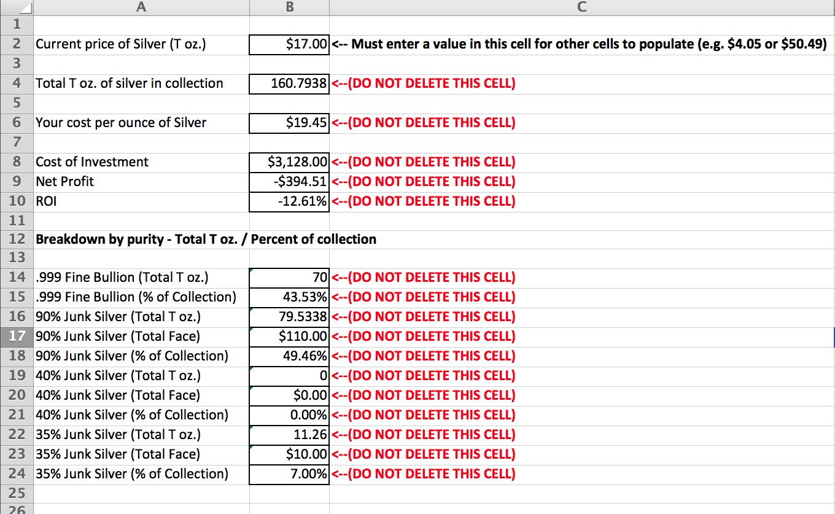
Task: Click .999 Fine Bullion total cell showing 70
Action: pos(289,278)
